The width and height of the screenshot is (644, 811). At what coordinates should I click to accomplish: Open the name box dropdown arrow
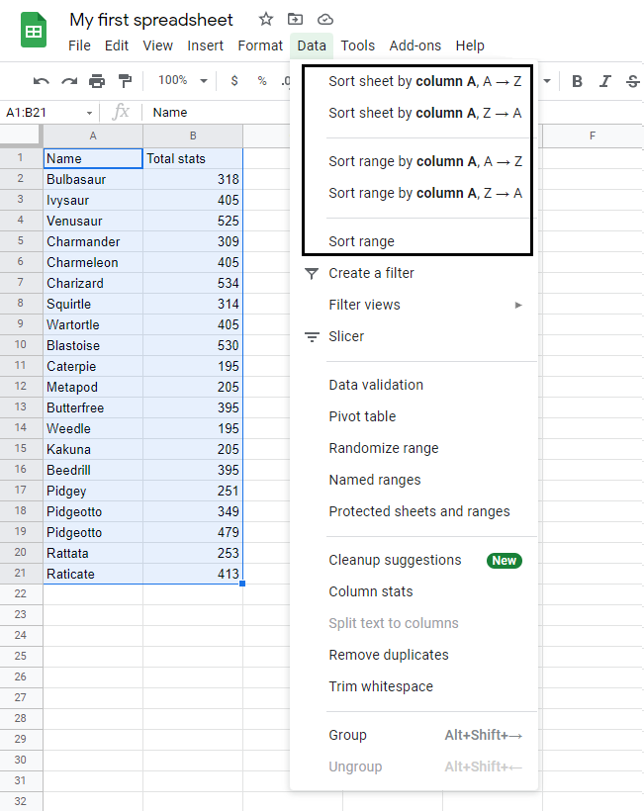89,113
